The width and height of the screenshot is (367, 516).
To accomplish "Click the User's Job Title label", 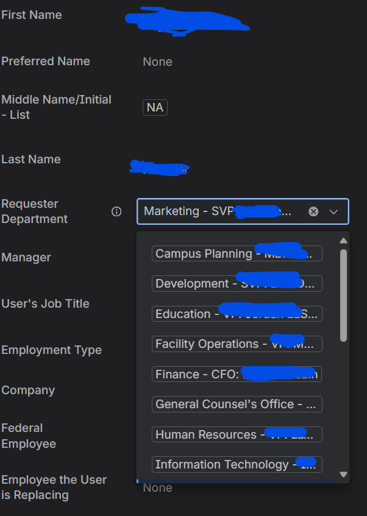I will (46, 304).
